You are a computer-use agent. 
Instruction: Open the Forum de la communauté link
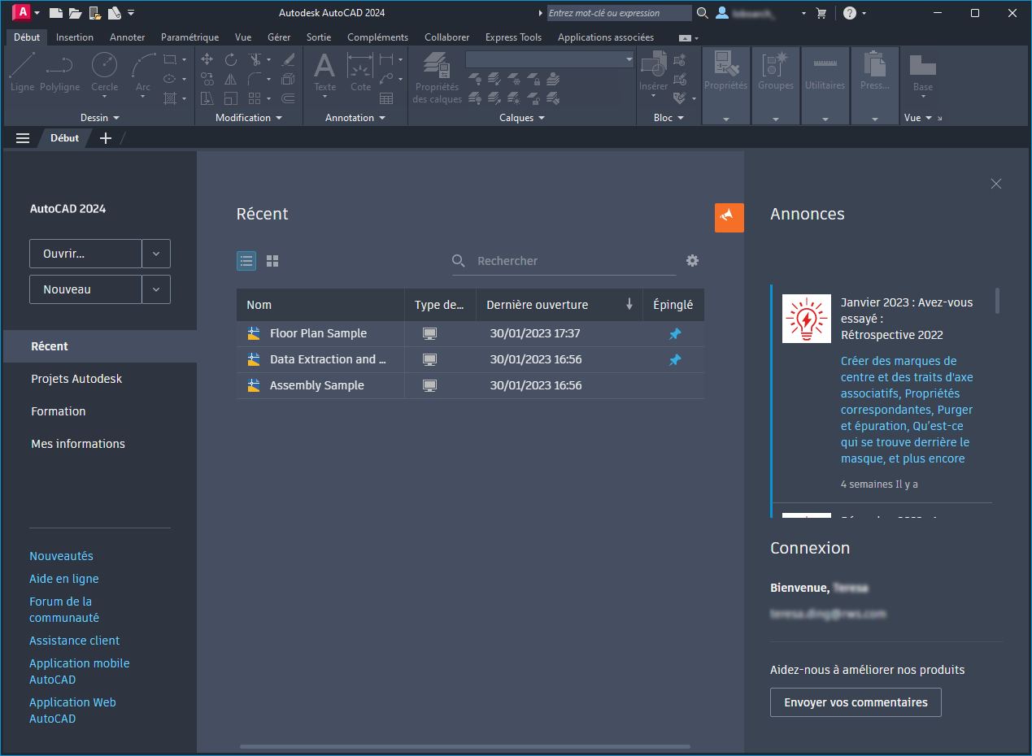64,610
